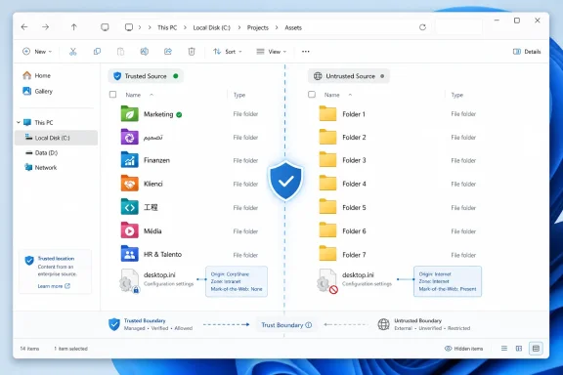
Task: Toggle the Details pane
Action: tap(527, 52)
